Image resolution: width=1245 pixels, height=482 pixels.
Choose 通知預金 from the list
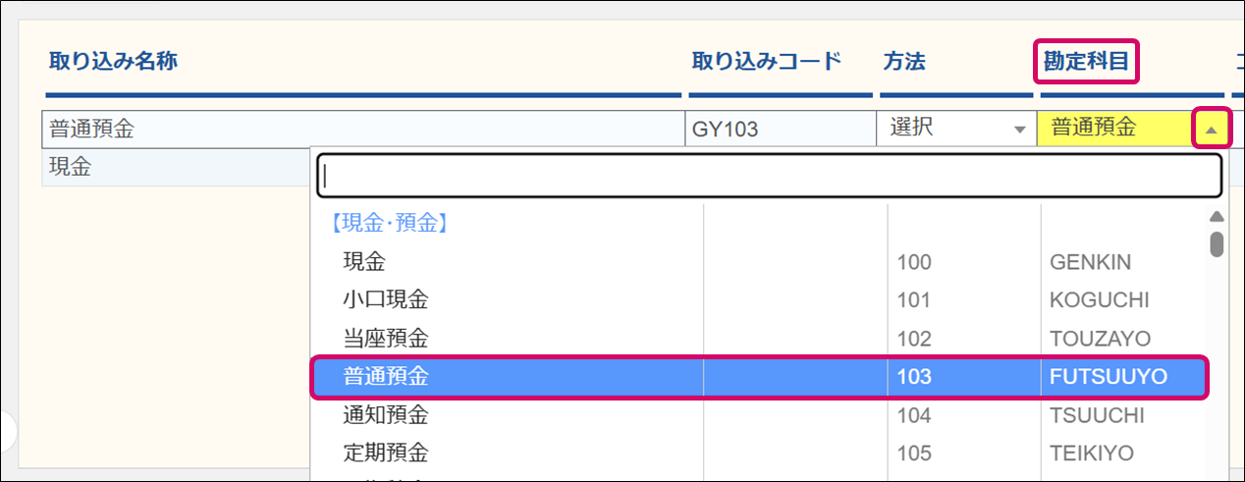click(x=385, y=415)
